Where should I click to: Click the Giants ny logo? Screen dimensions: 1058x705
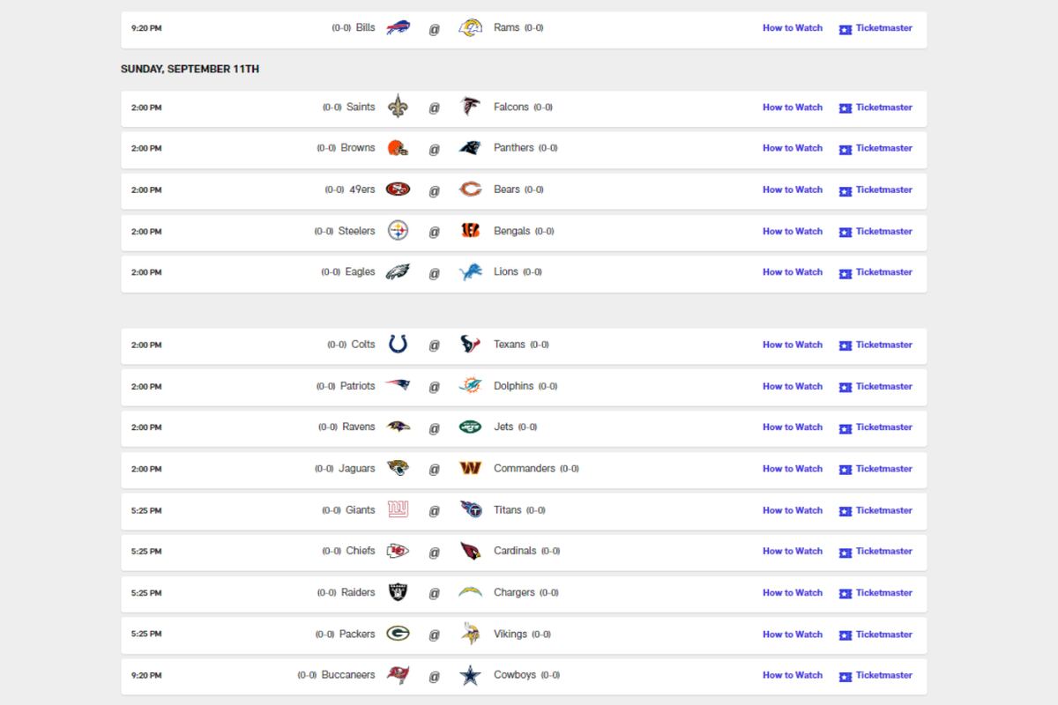[399, 510]
